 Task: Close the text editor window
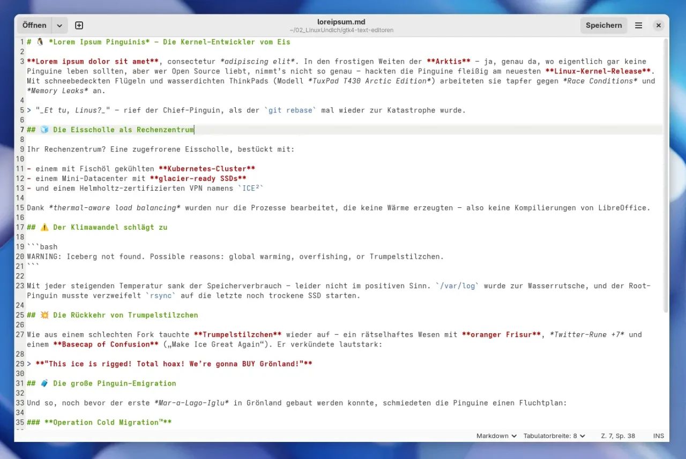pyautogui.click(x=659, y=25)
